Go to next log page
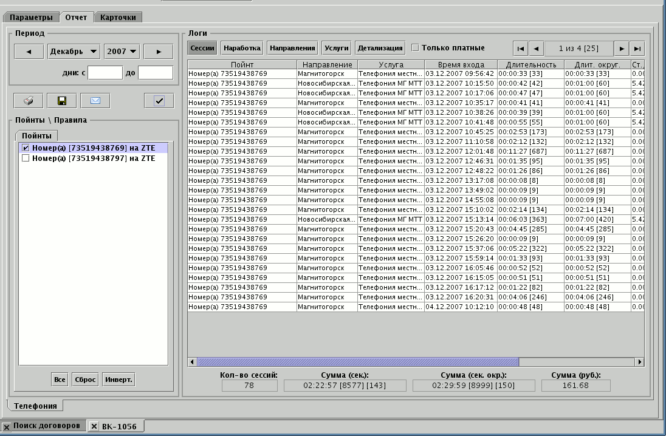 click(621, 49)
